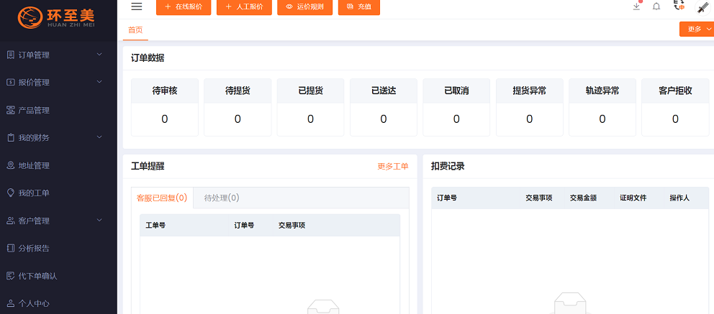Go to 我的工单 in the sidebar
Image resolution: width=714 pixels, height=314 pixels.
point(34,193)
